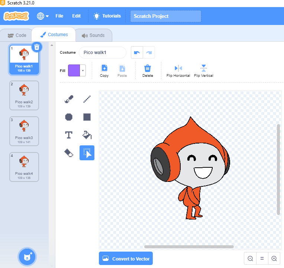Select the Pico walk3 costume thumbnail
This screenshot has height=268, width=284.
[x=24, y=131]
